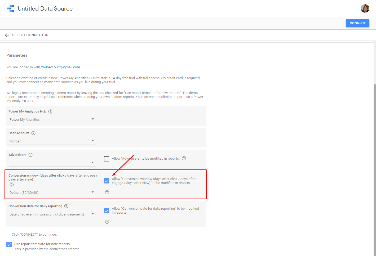Show help for the Advertisers parameter

coord(30,155)
